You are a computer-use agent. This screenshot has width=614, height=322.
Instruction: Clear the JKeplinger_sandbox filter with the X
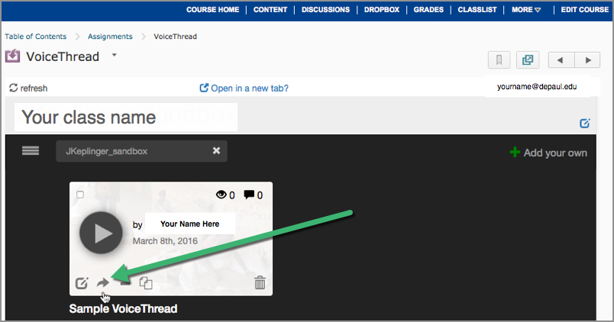[x=216, y=150]
